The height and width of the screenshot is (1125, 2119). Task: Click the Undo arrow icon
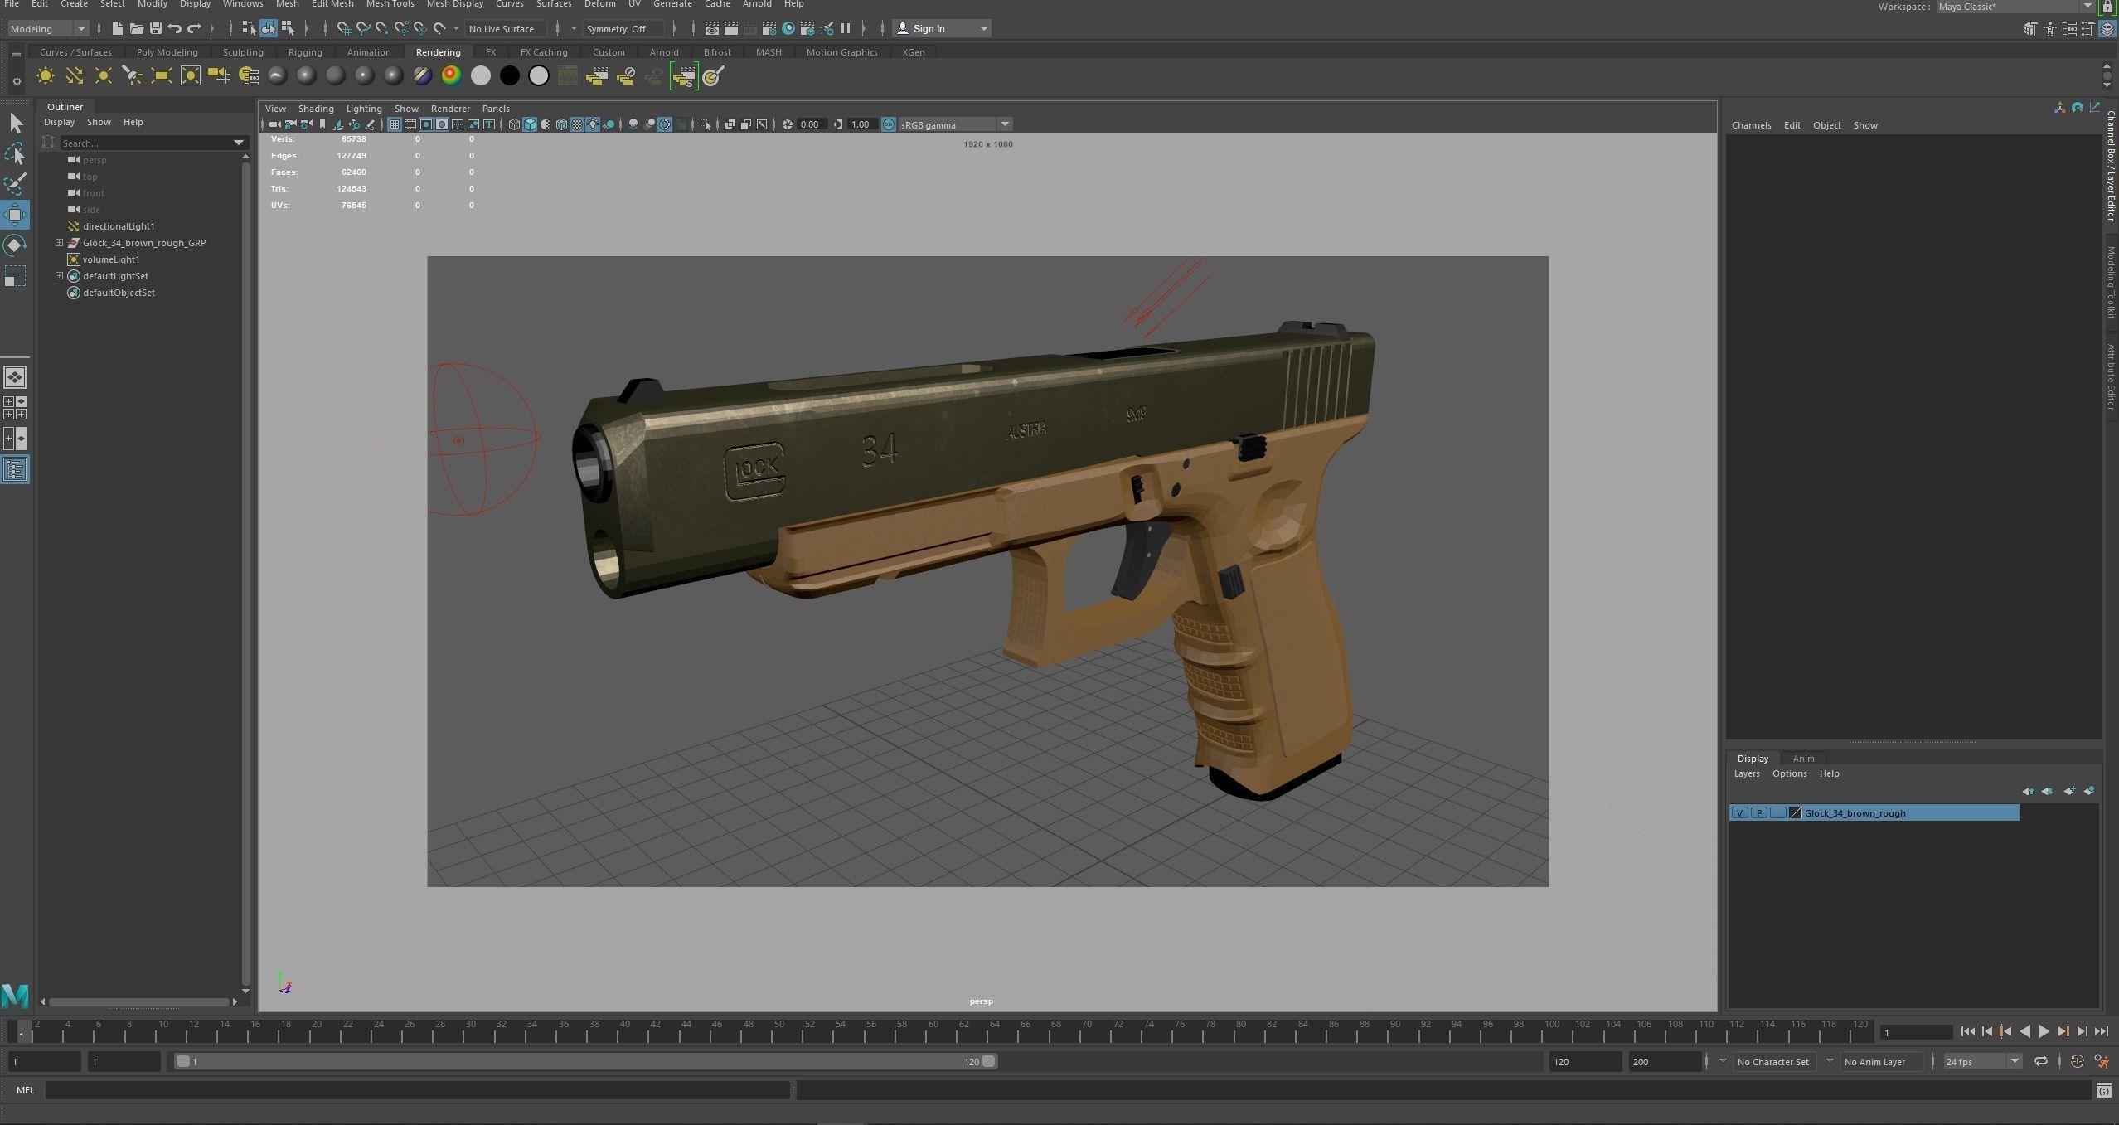point(174,29)
